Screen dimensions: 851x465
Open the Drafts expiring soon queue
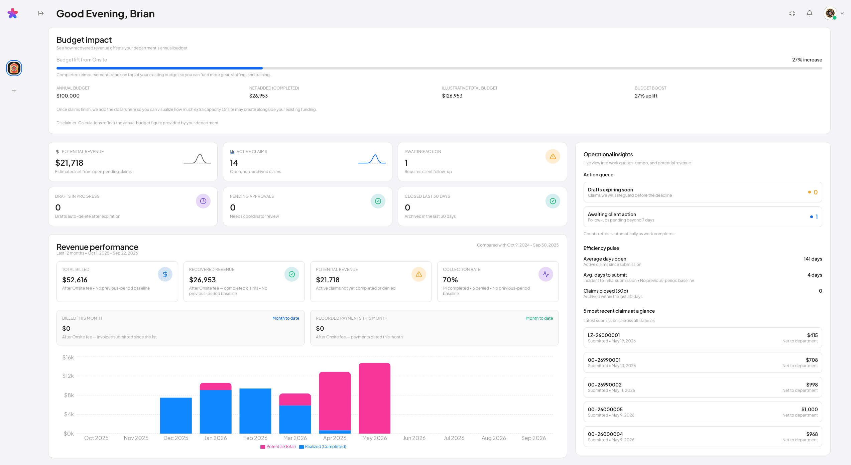click(x=703, y=192)
